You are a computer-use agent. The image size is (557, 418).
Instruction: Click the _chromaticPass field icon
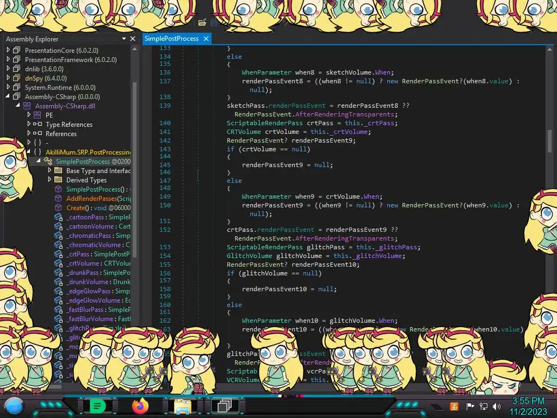[59, 236]
